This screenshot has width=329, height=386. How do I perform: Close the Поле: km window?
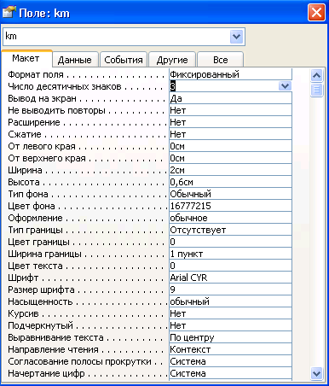(316, 13)
